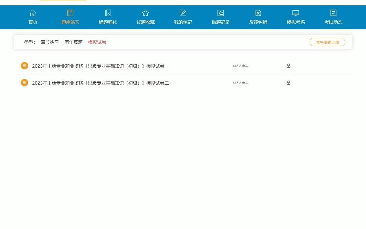The height and width of the screenshot is (229, 366).
Task: Click the 模拟考场 monitor icon
Action: point(296,13)
